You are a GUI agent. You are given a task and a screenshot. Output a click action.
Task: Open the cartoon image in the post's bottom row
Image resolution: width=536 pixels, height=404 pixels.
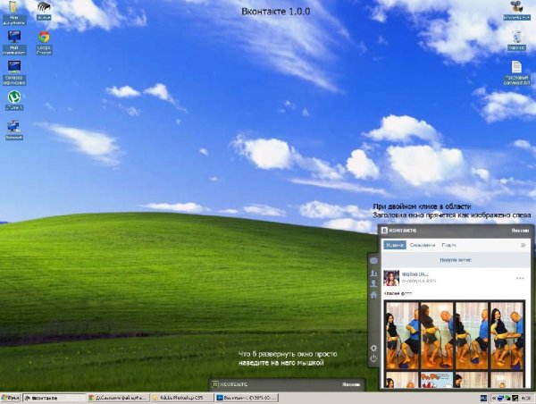click(437, 380)
